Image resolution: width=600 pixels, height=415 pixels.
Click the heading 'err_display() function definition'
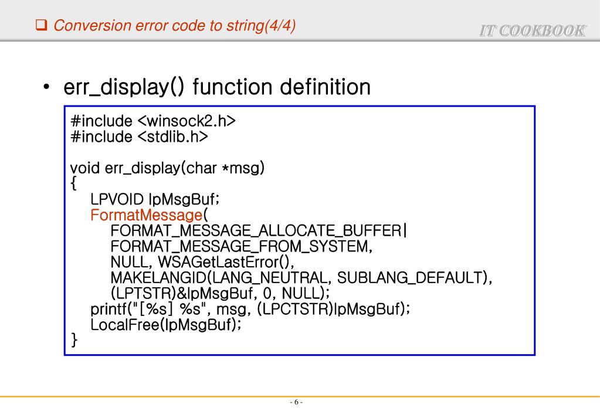pos(217,87)
